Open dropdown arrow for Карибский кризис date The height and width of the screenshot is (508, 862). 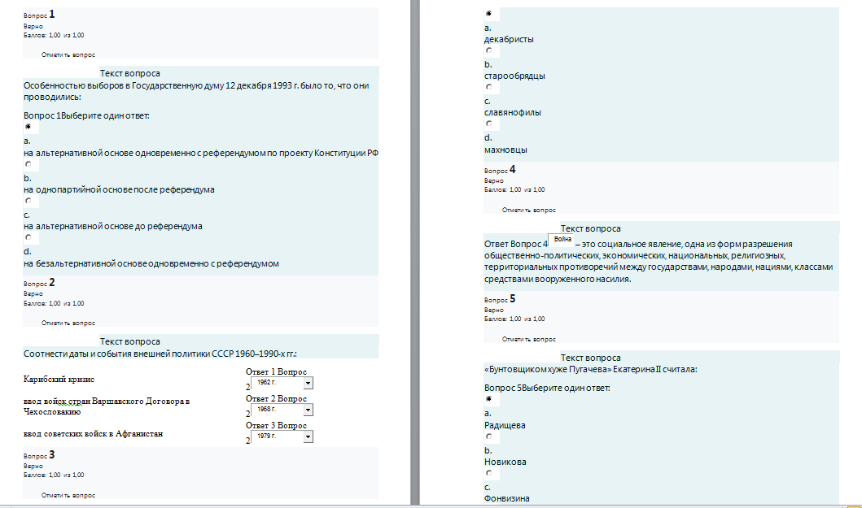[308, 383]
